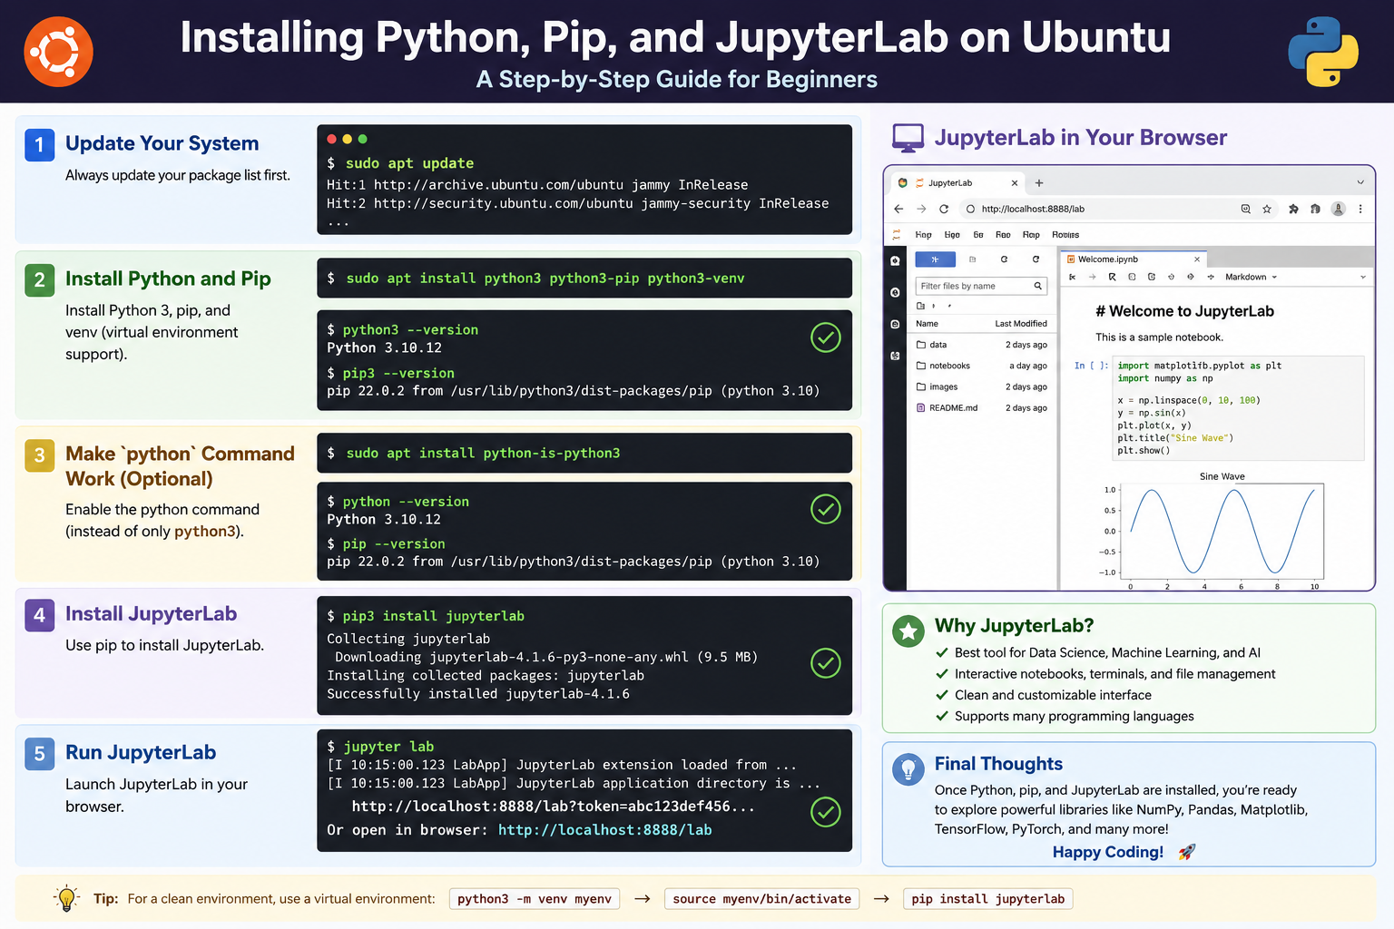Image resolution: width=1394 pixels, height=929 pixels.
Task: Click the 'python3 -m venv myenv' tip box
Action: coord(535,899)
